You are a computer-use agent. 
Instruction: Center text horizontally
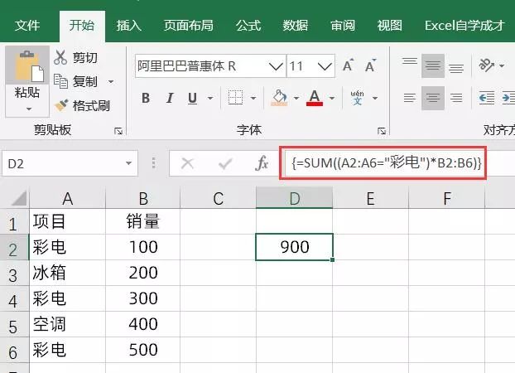433,98
